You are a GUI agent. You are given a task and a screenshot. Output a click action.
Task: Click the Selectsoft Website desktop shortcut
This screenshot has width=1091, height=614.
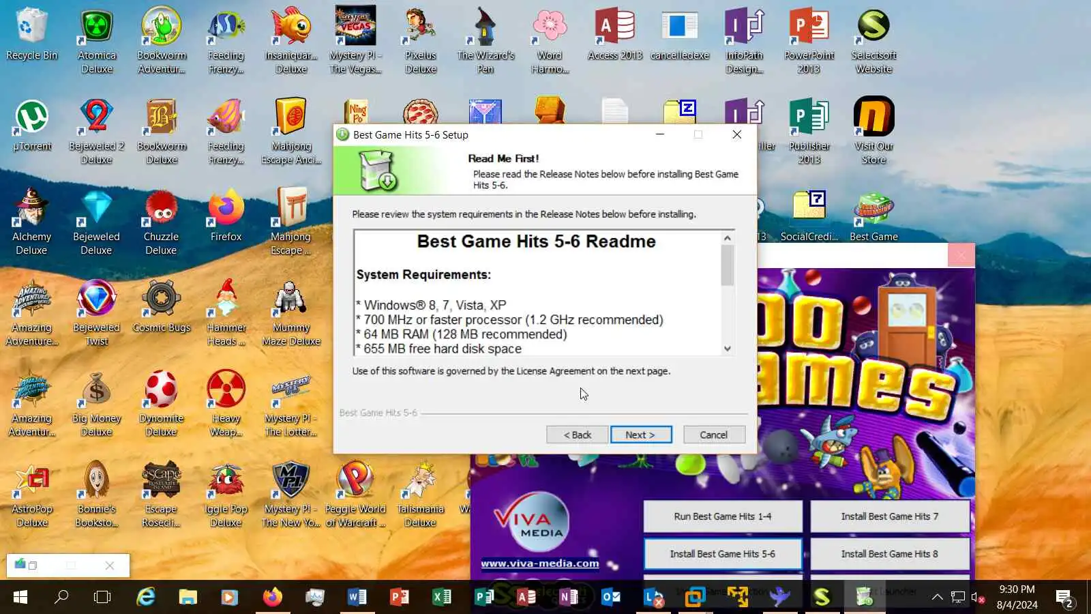click(x=873, y=41)
